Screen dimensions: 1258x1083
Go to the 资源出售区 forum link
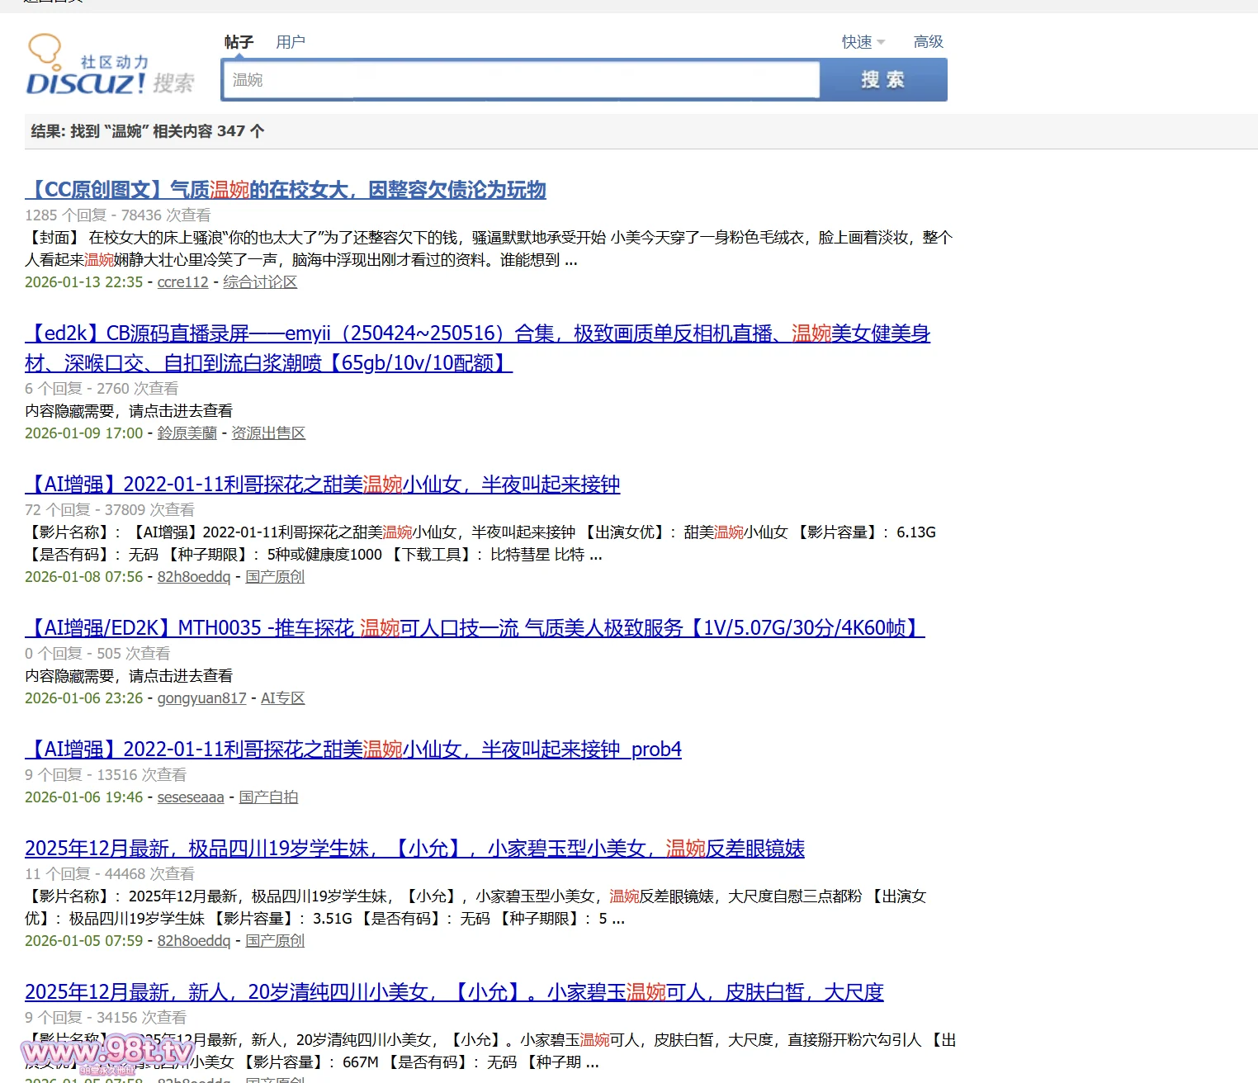(x=268, y=433)
